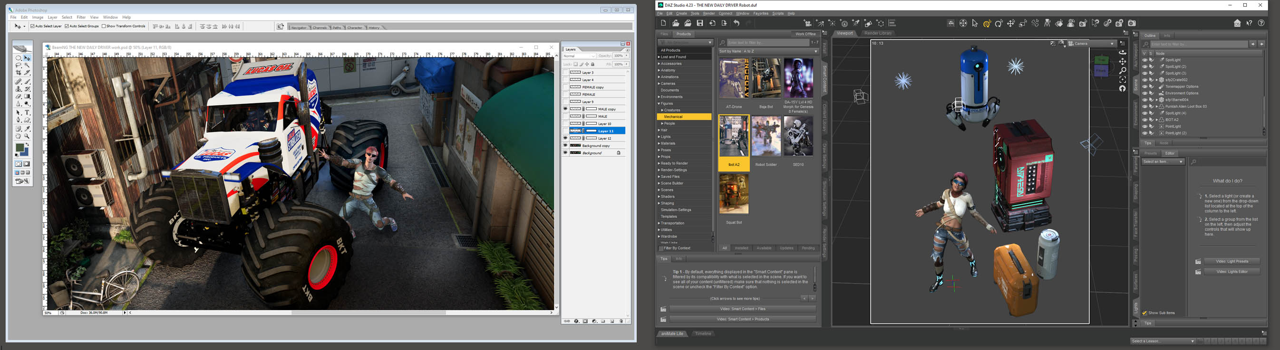The image size is (1280, 350).
Task: Toggle Auto Select Layer checkbox
Action: (x=32, y=26)
